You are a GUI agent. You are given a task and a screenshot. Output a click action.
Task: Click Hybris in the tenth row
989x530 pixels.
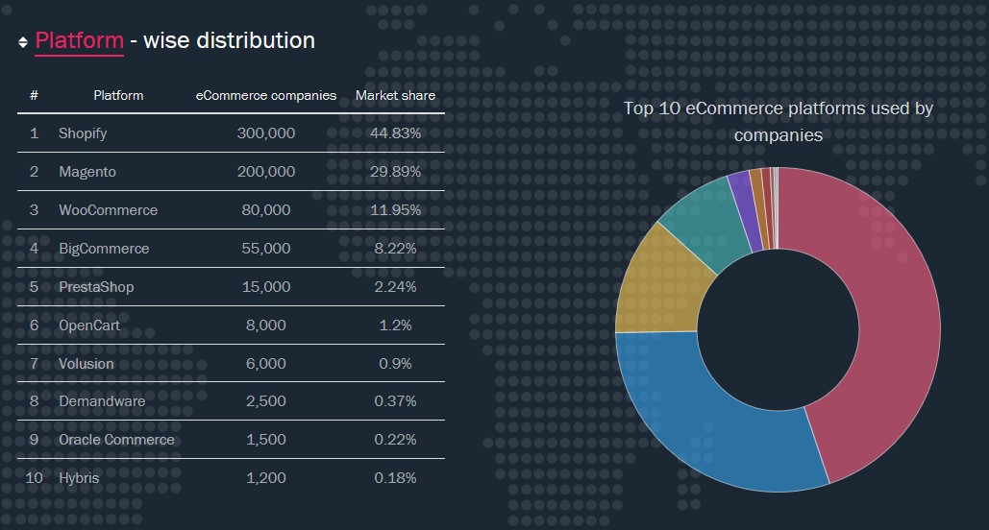coord(79,477)
